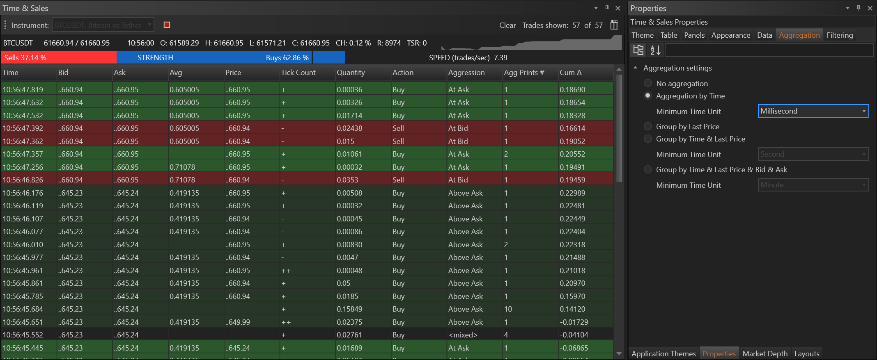Choose Group by Time & Last Price

pyautogui.click(x=648, y=139)
